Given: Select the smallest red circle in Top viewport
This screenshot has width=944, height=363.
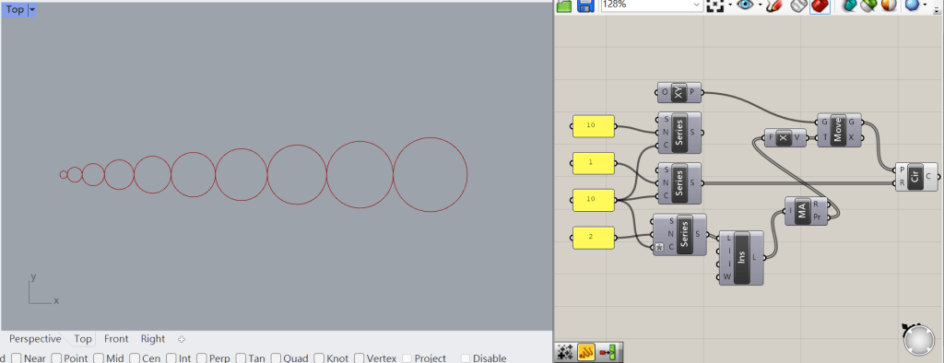Looking at the screenshot, I should click(64, 174).
